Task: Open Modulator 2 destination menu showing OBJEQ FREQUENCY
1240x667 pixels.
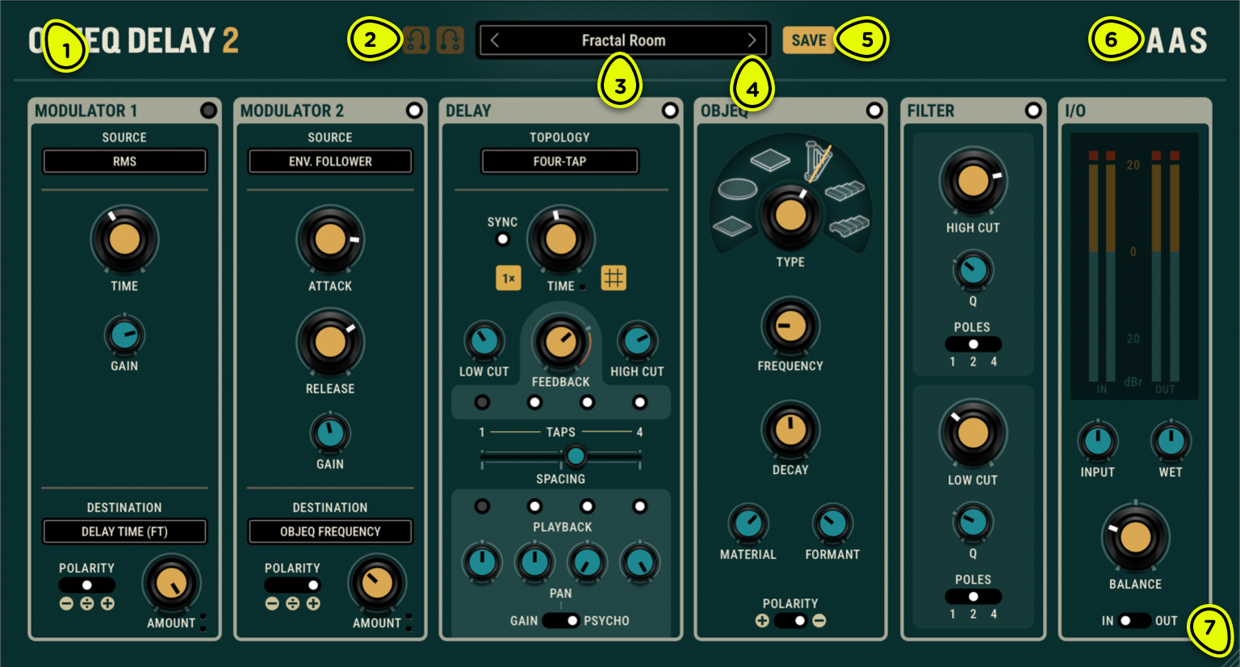Action: (x=329, y=531)
